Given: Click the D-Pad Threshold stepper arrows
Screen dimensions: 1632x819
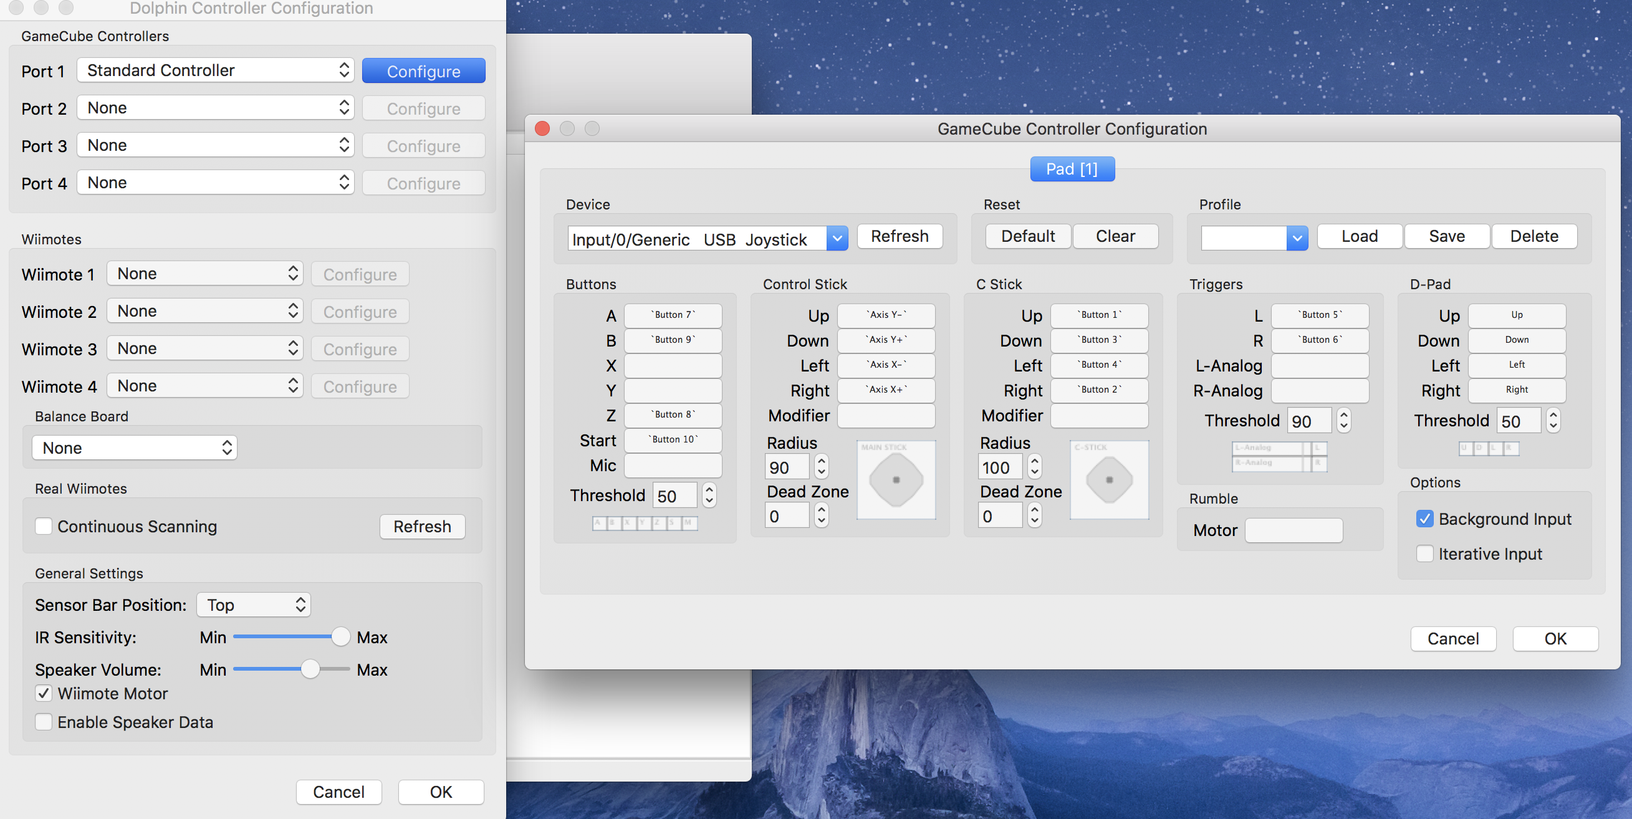Looking at the screenshot, I should pyautogui.click(x=1553, y=421).
